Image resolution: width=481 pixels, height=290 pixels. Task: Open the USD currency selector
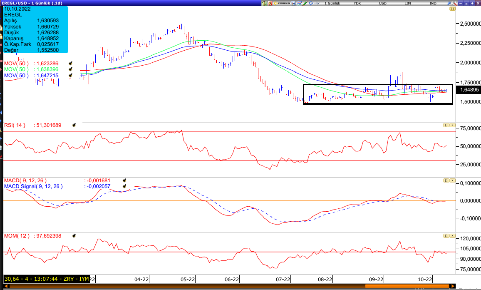click(x=383, y=3)
